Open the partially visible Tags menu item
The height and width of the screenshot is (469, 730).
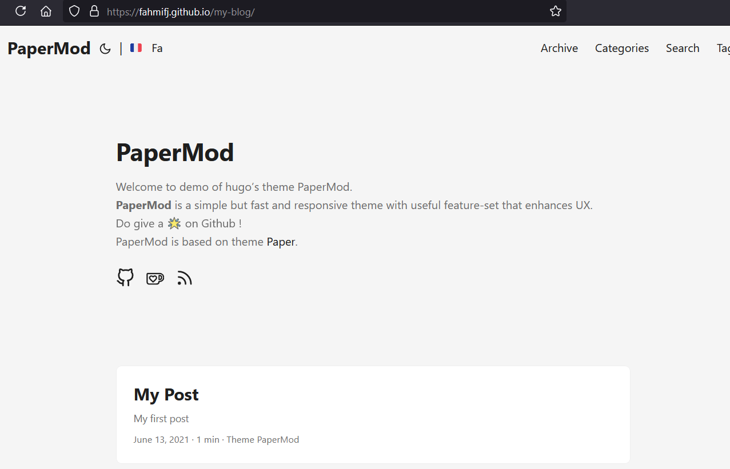pos(723,49)
